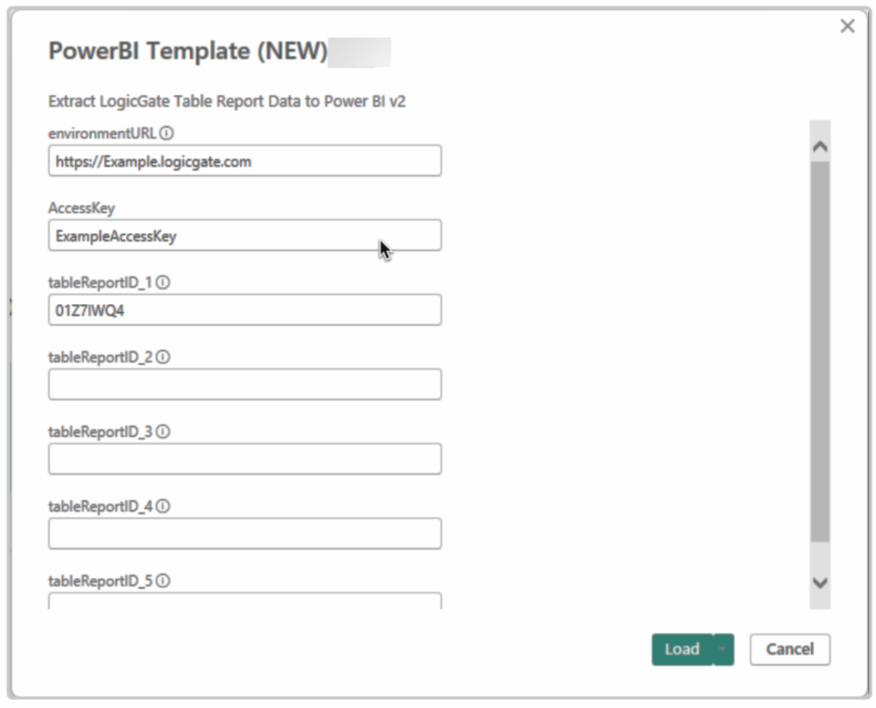This screenshot has height=708, width=876.
Task: Open the Load button dropdown arrow
Action: (723, 649)
